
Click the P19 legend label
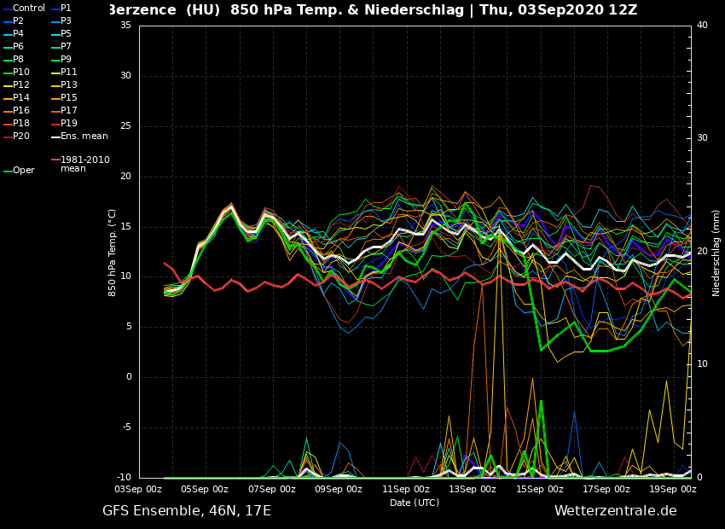pyautogui.click(x=69, y=124)
